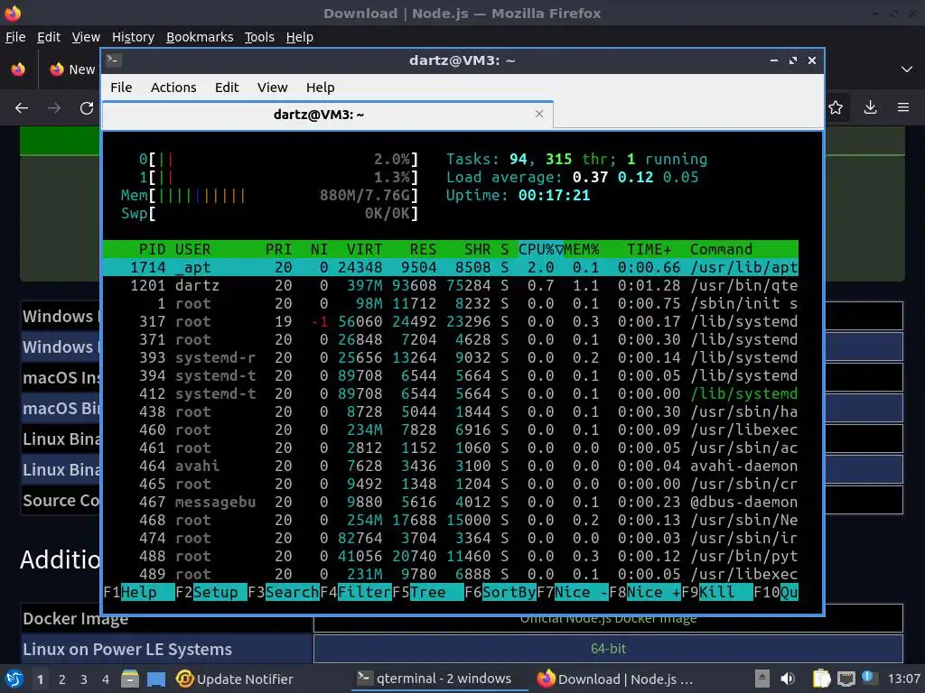The height and width of the screenshot is (693, 925).
Task: Click terminal icon in qterminal title bar
Action: click(114, 60)
